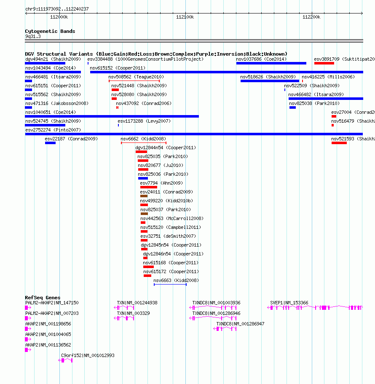
Task: Click the DGV Structural Variants track title
Action: point(156,54)
